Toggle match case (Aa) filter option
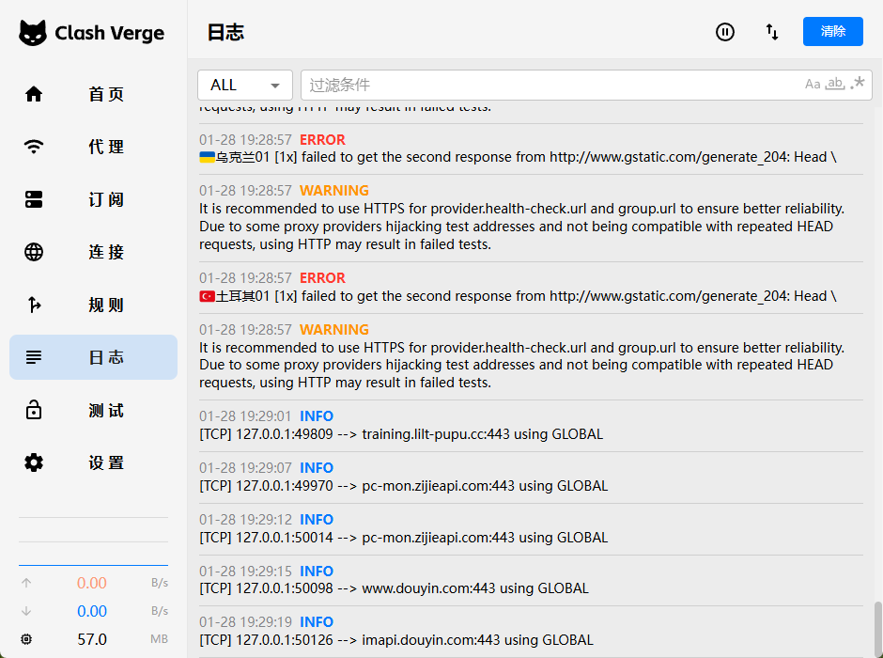 pyautogui.click(x=813, y=85)
